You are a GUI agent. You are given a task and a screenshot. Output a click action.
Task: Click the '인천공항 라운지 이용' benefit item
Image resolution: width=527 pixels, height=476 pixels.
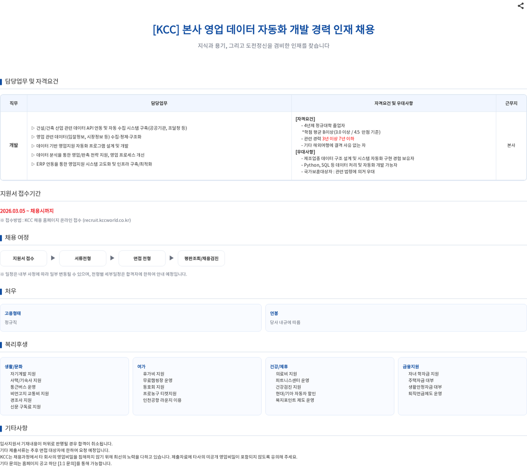click(162, 400)
